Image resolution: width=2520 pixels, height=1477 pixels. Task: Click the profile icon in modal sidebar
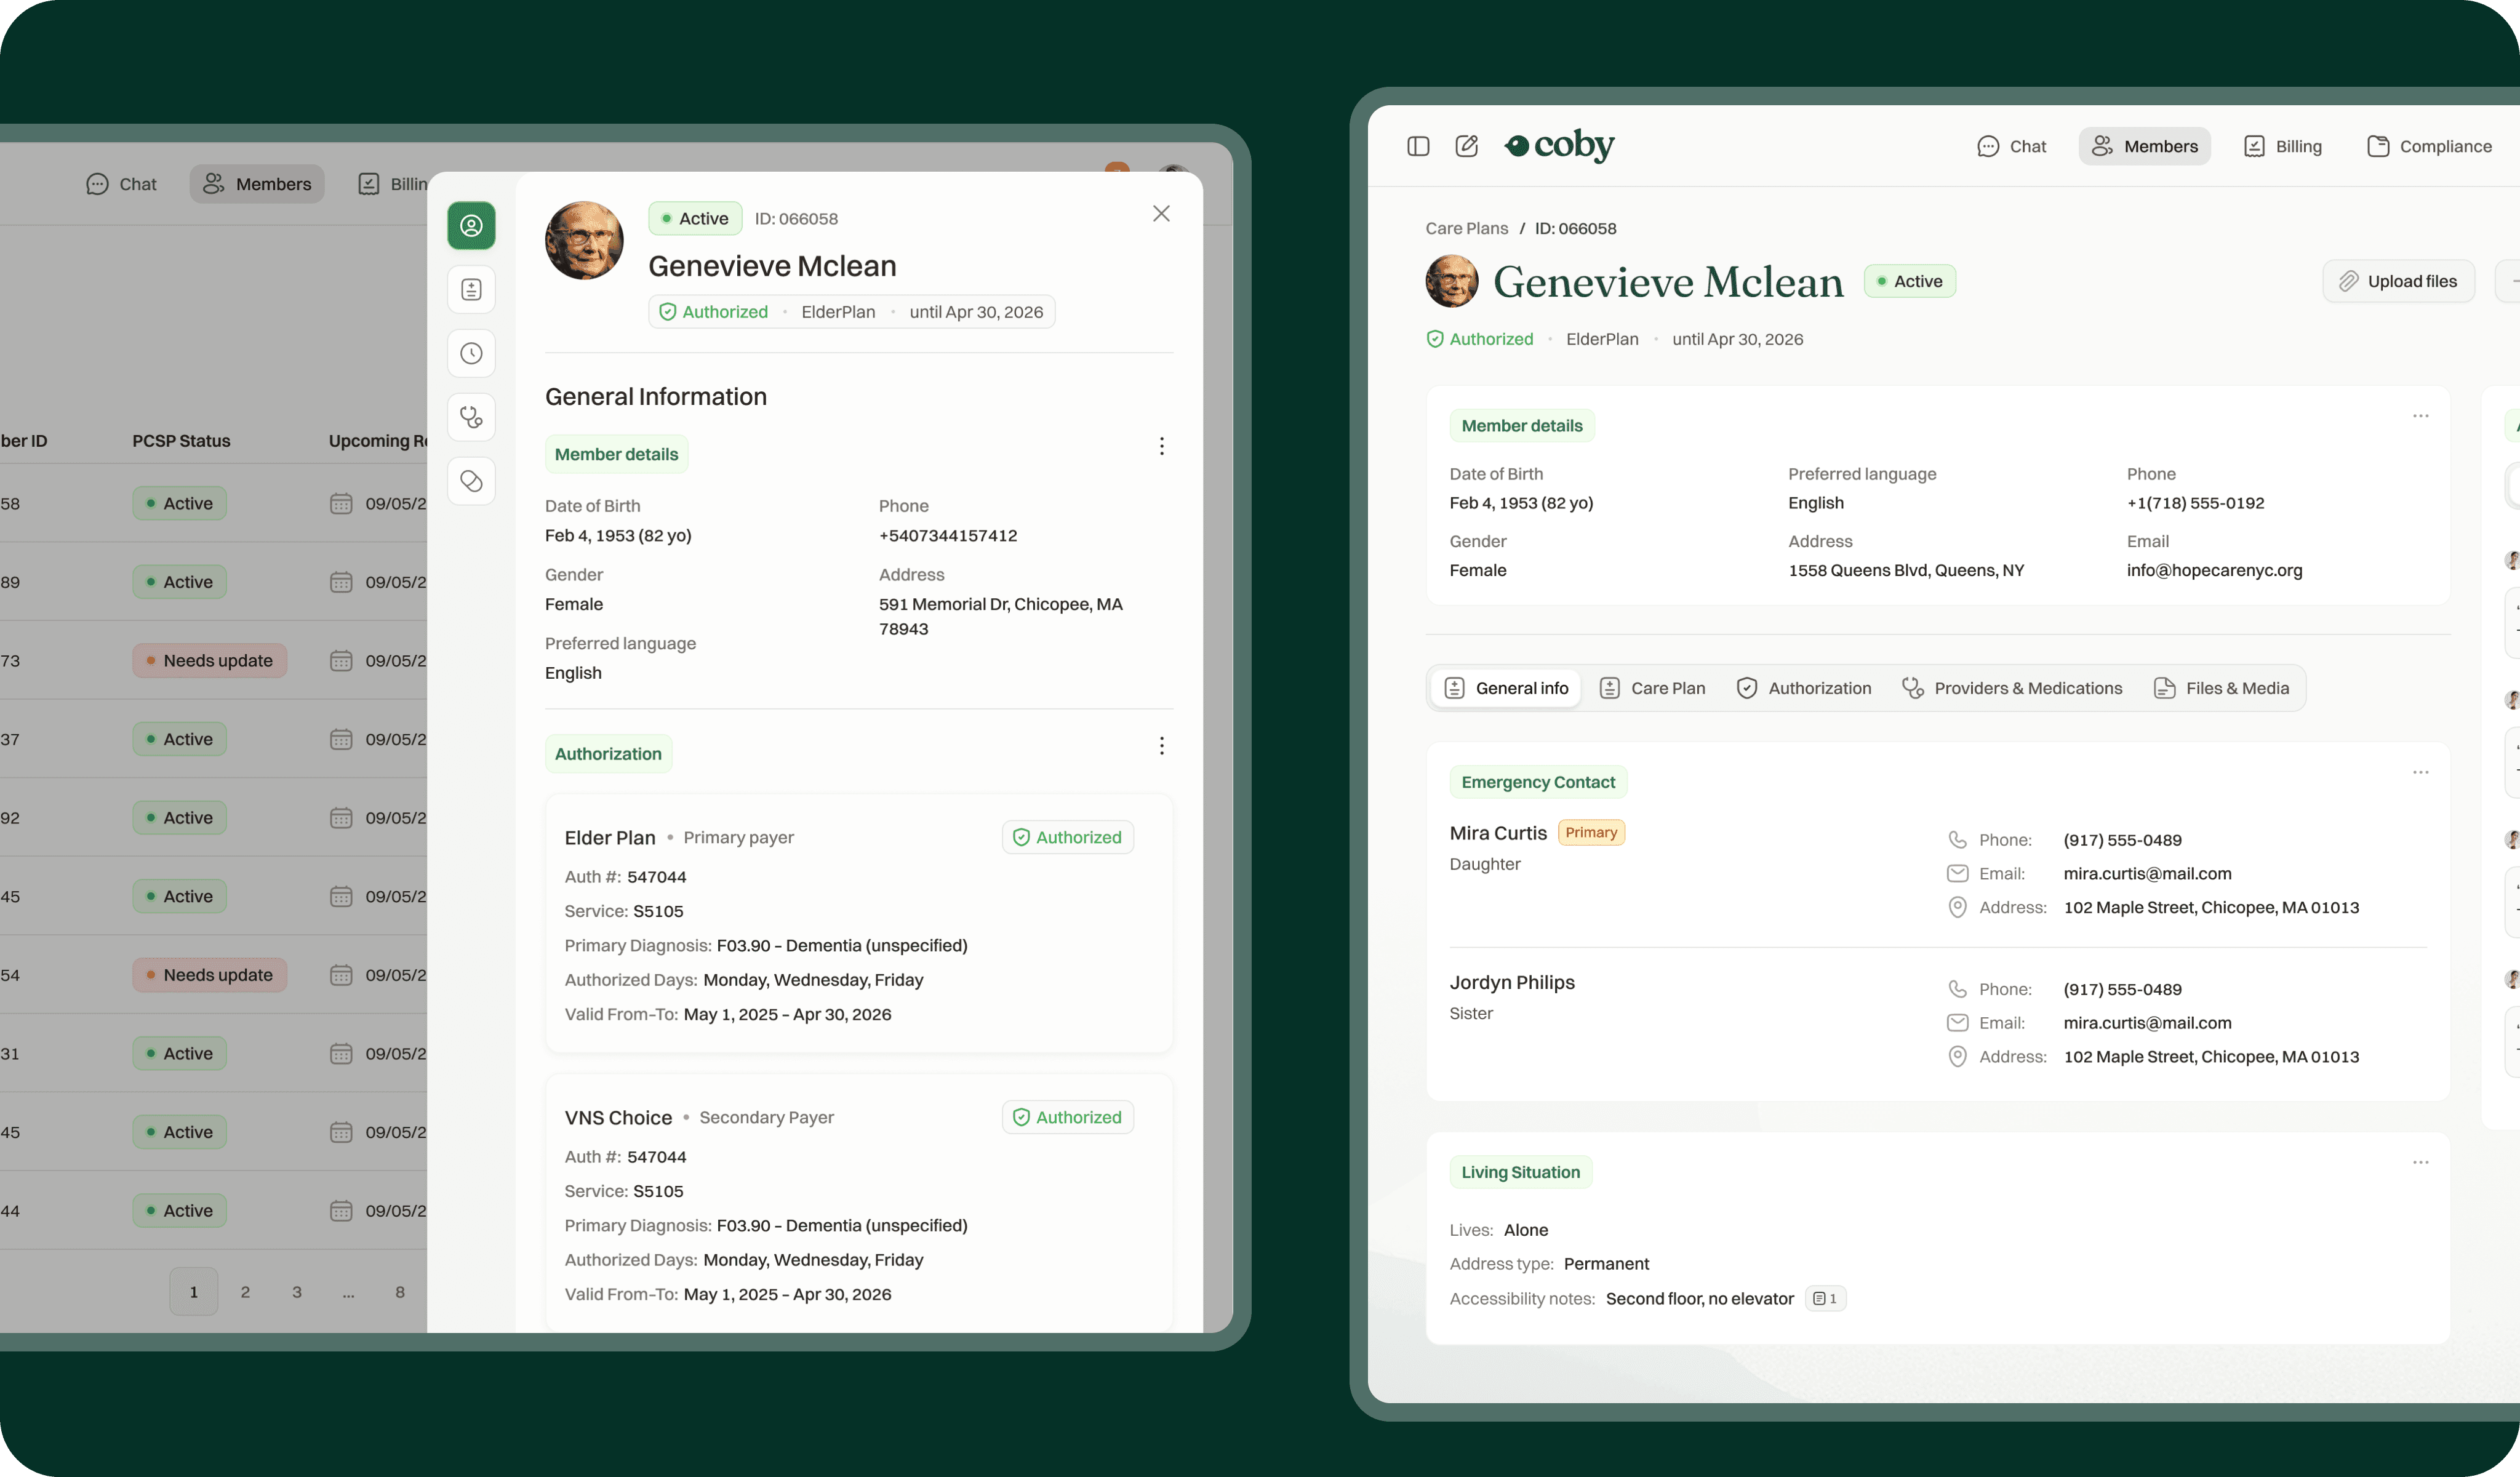pyautogui.click(x=471, y=226)
